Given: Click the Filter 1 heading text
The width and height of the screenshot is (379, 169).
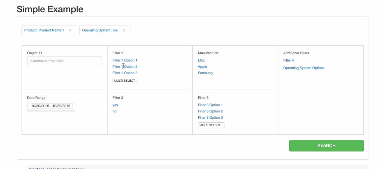Looking at the screenshot, I should tap(118, 53).
